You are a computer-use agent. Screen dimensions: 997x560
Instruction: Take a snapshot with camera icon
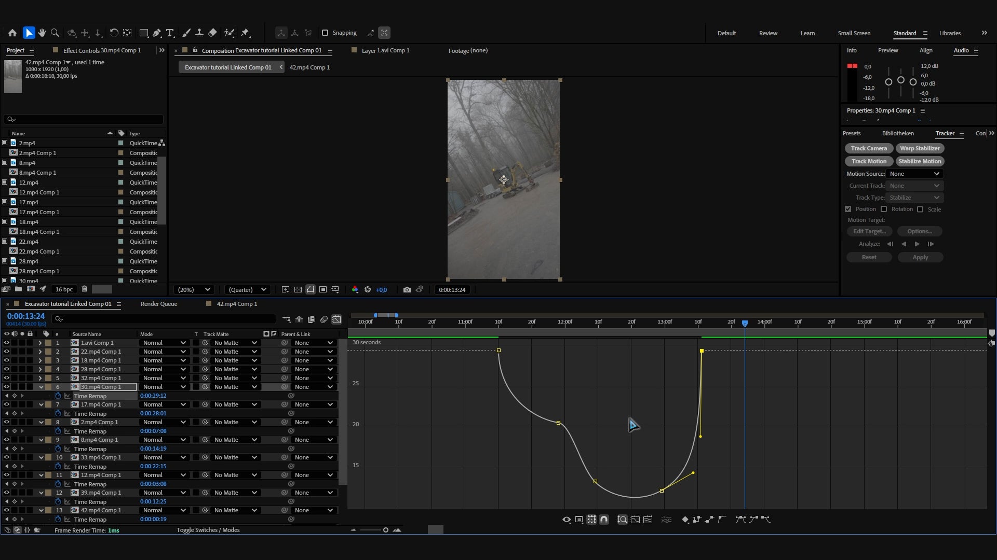tap(407, 290)
